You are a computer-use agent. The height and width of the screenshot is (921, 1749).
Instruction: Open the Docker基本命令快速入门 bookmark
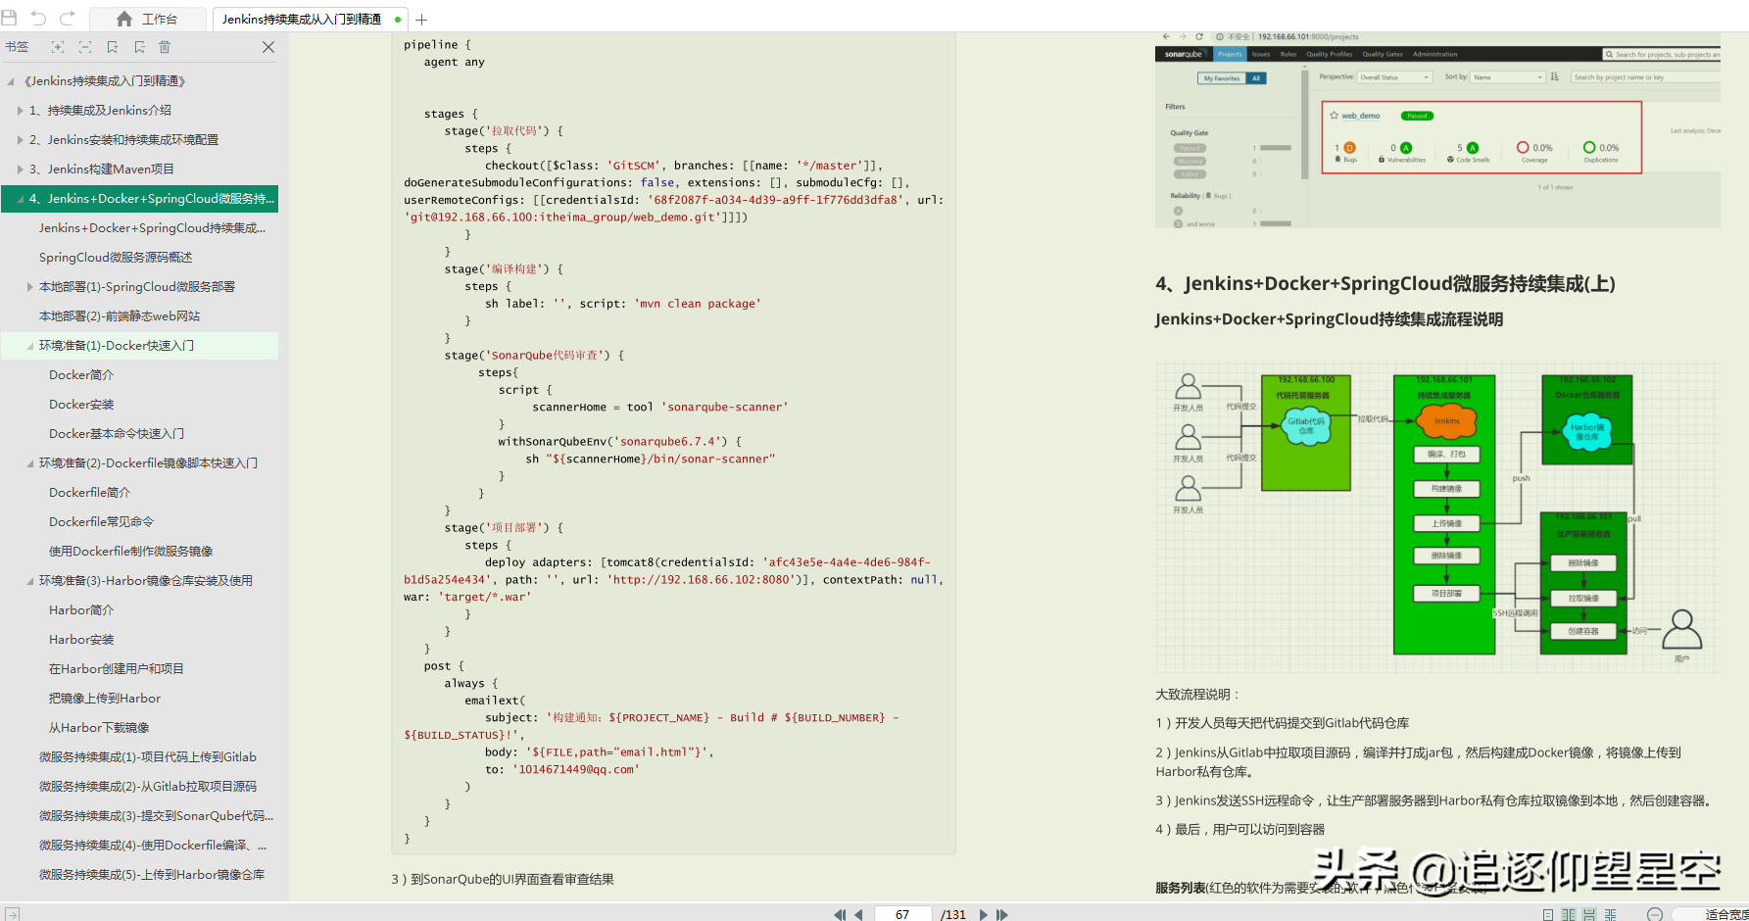pyautogui.click(x=117, y=434)
